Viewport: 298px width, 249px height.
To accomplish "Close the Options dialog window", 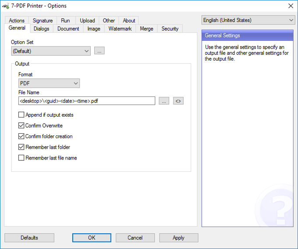I will [290, 6].
